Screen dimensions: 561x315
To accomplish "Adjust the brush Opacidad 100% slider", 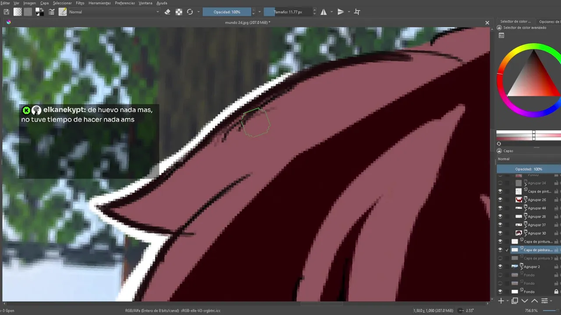I will (227, 12).
